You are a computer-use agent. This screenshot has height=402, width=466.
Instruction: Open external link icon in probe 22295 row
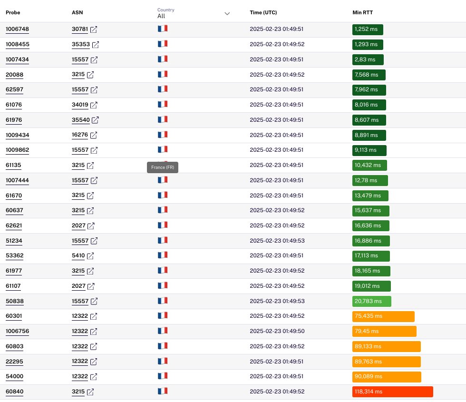click(x=94, y=362)
